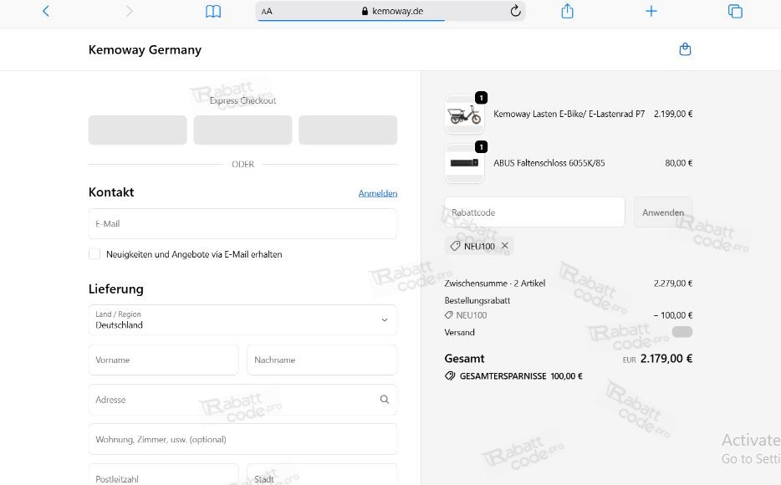Image resolution: width=781 pixels, height=485 pixels.
Task: Focus the Vorname input field
Action: pyautogui.click(x=163, y=360)
